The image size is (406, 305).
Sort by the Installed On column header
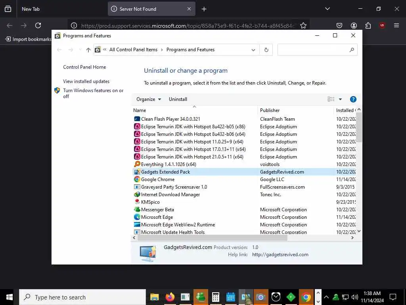[x=345, y=110]
